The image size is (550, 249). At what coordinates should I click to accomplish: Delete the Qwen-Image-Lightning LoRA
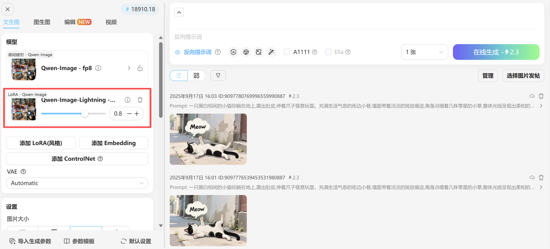pos(140,100)
